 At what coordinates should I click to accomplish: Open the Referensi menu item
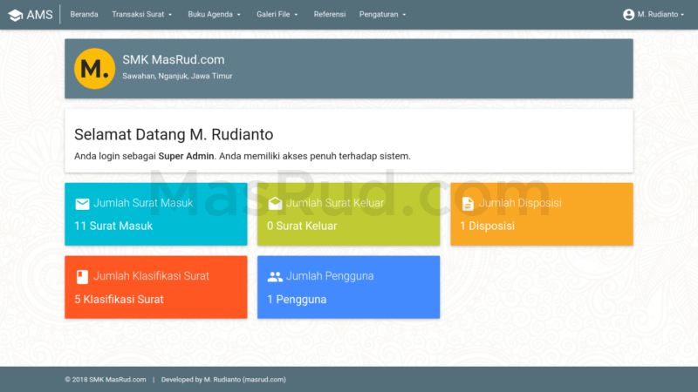pyautogui.click(x=329, y=15)
